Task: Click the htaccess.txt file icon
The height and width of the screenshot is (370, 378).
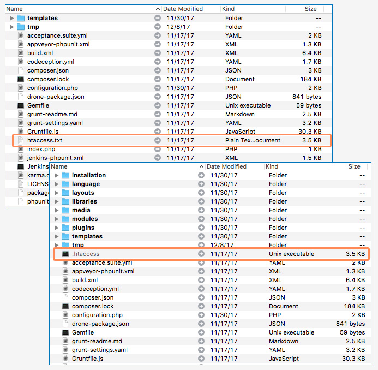Action: [x=21, y=140]
